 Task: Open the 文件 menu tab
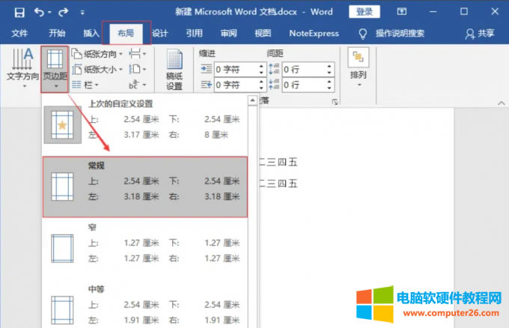coord(19,33)
